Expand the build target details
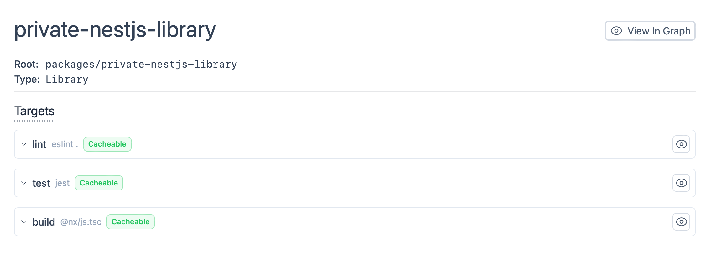 (x=24, y=222)
